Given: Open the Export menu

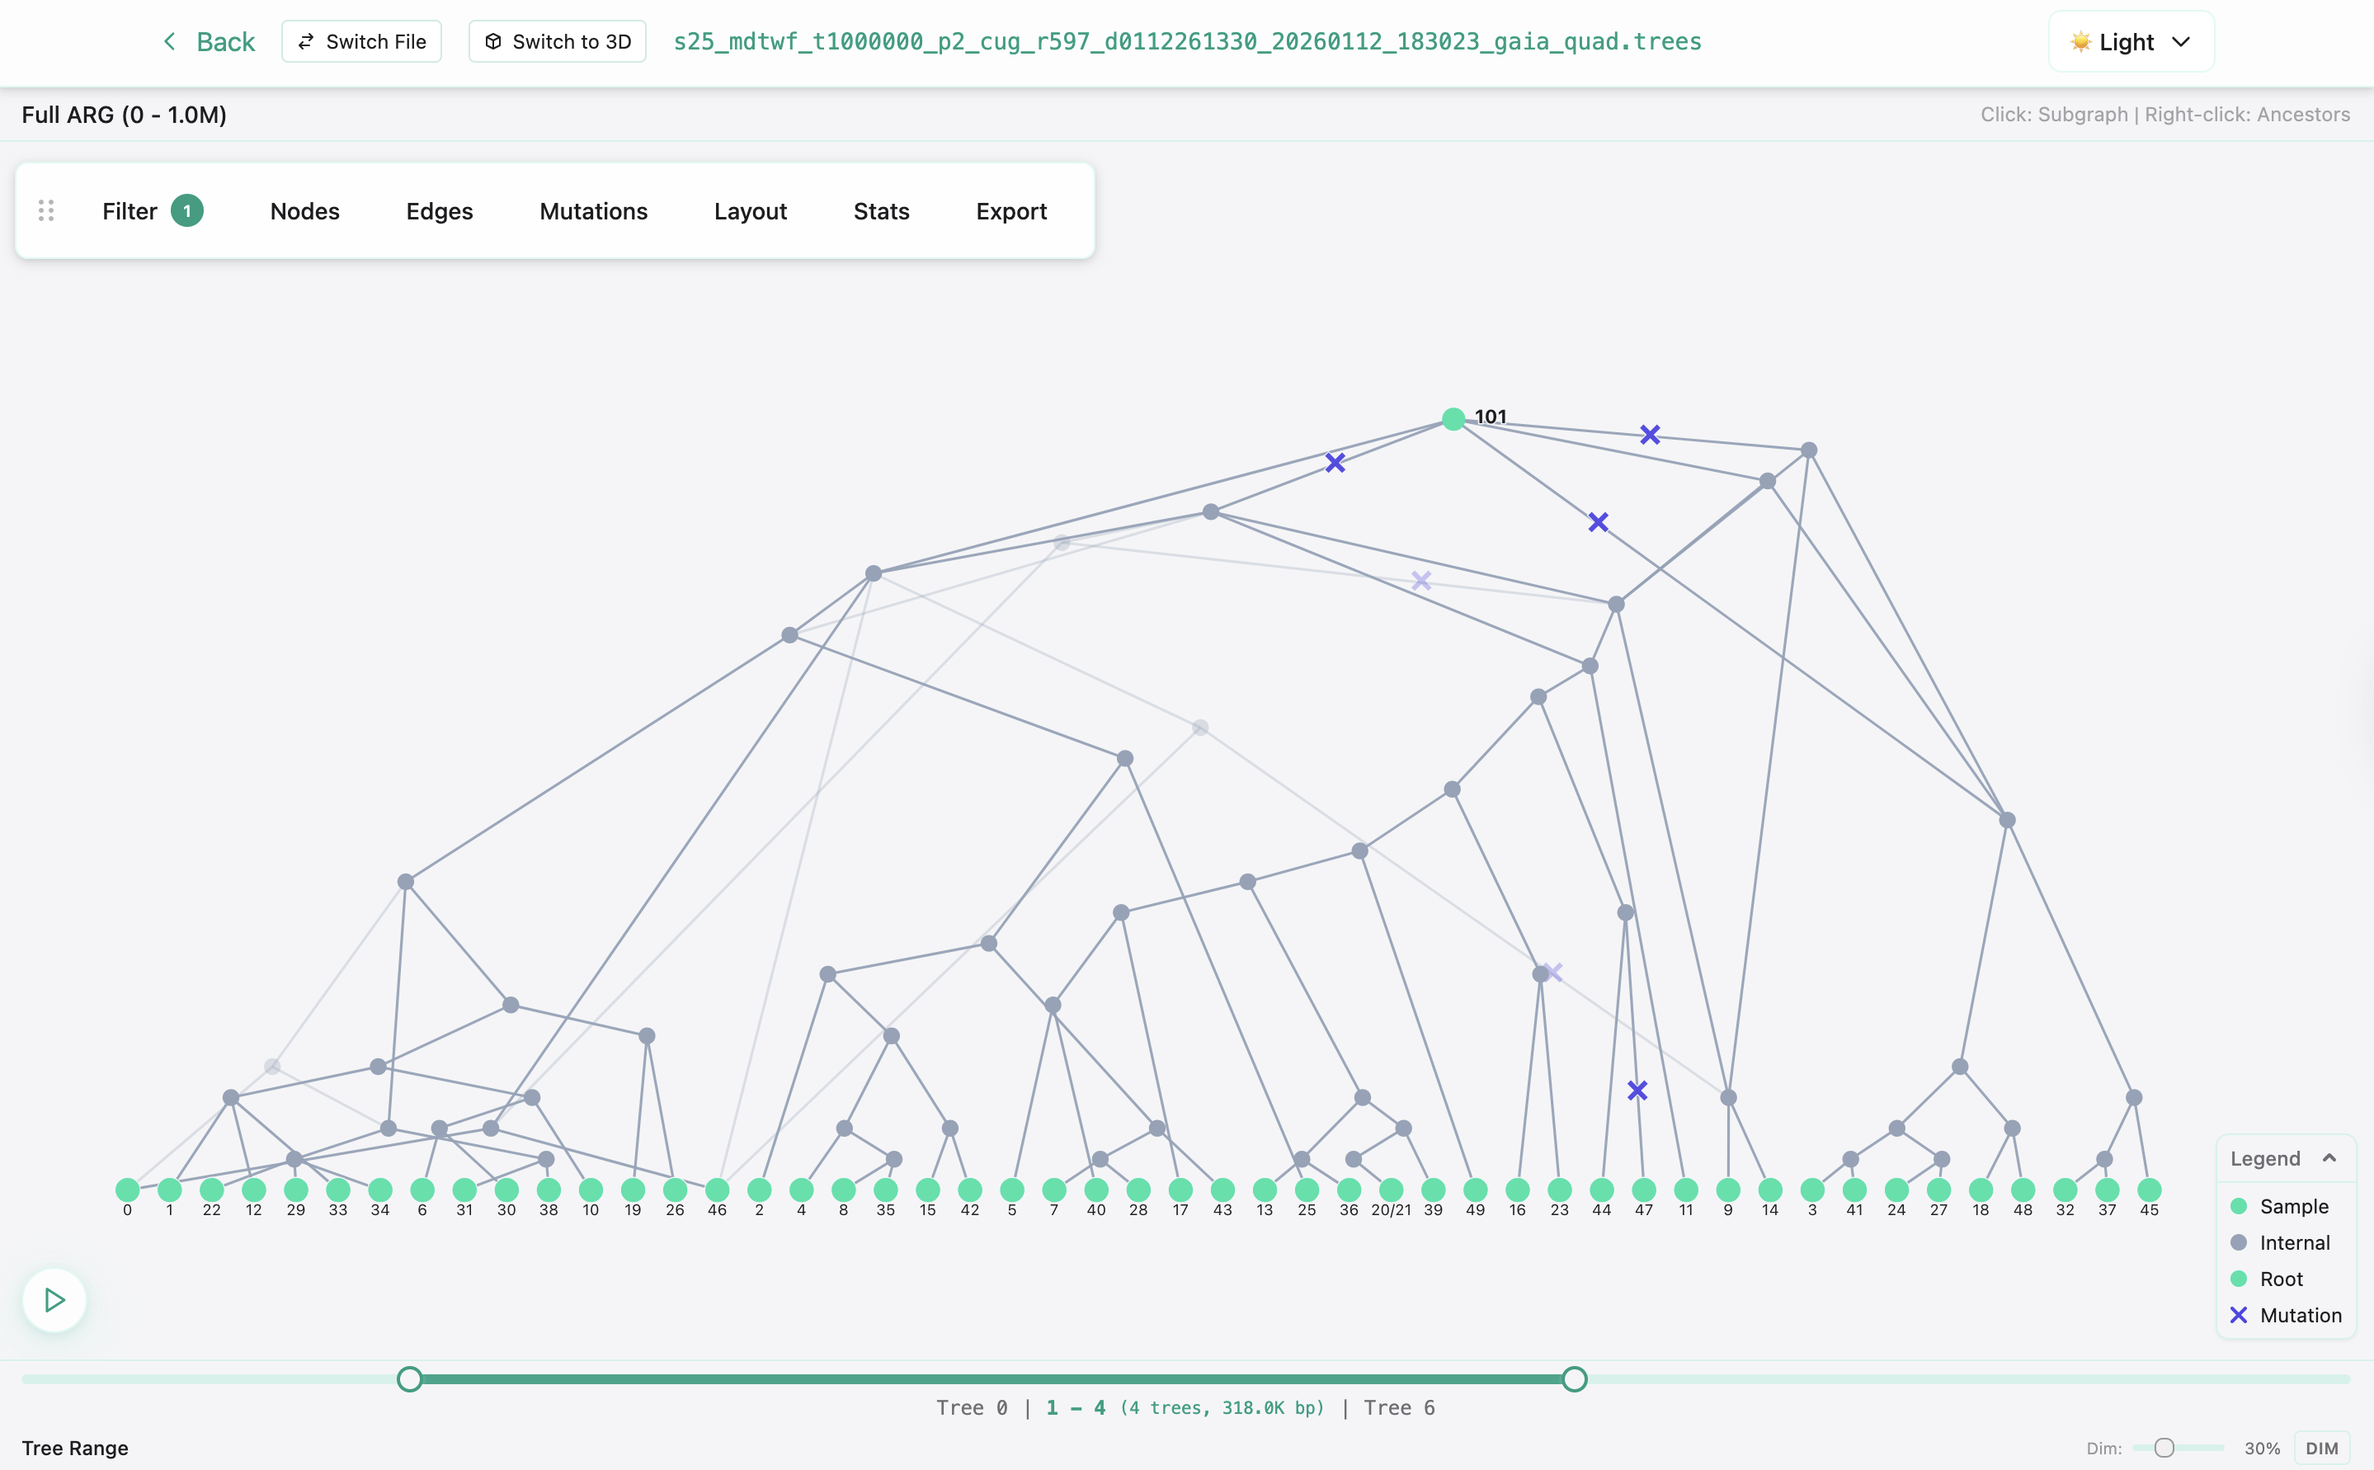Looking at the screenshot, I should [1011, 211].
